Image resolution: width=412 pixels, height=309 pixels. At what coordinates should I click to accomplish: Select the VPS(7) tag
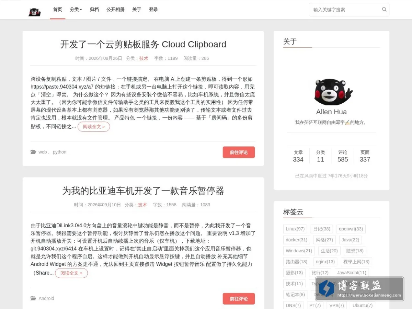[x=336, y=306]
